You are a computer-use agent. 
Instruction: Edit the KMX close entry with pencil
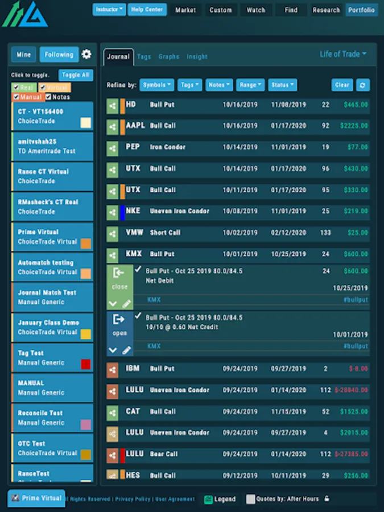(127, 304)
